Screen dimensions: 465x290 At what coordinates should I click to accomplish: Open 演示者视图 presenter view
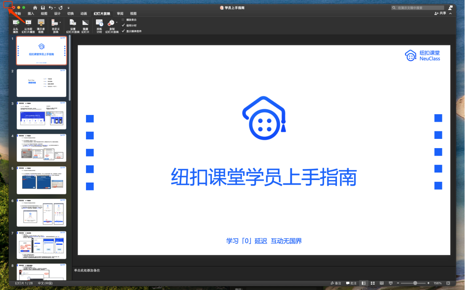41,26
